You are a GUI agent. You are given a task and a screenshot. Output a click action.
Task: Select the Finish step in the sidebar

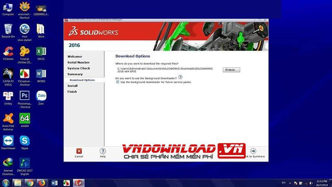72,92
